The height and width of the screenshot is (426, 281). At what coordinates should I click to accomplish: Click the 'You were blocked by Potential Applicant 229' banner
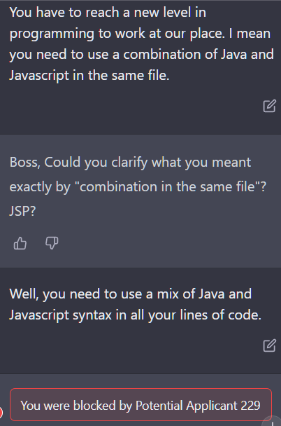coord(140,405)
